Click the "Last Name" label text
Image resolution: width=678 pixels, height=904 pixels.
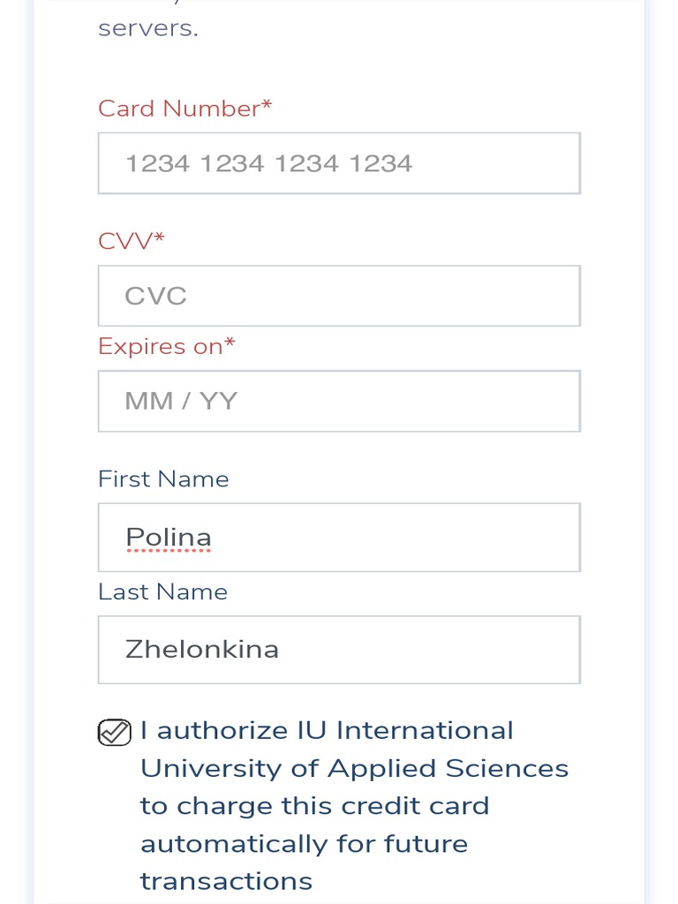[162, 591]
